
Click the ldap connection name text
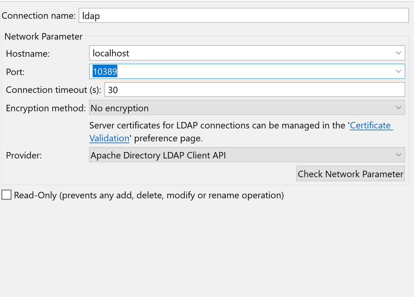(x=90, y=16)
